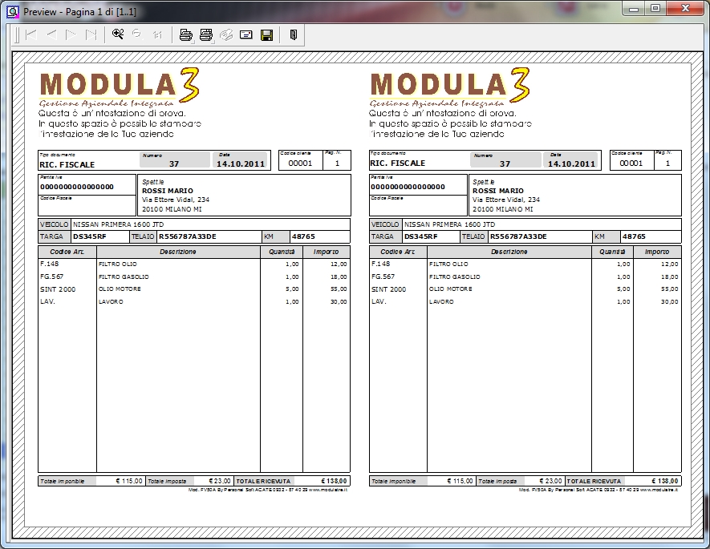710x549 pixels.
Task: Click receipt number 37 on the left receipt
Action: point(174,163)
